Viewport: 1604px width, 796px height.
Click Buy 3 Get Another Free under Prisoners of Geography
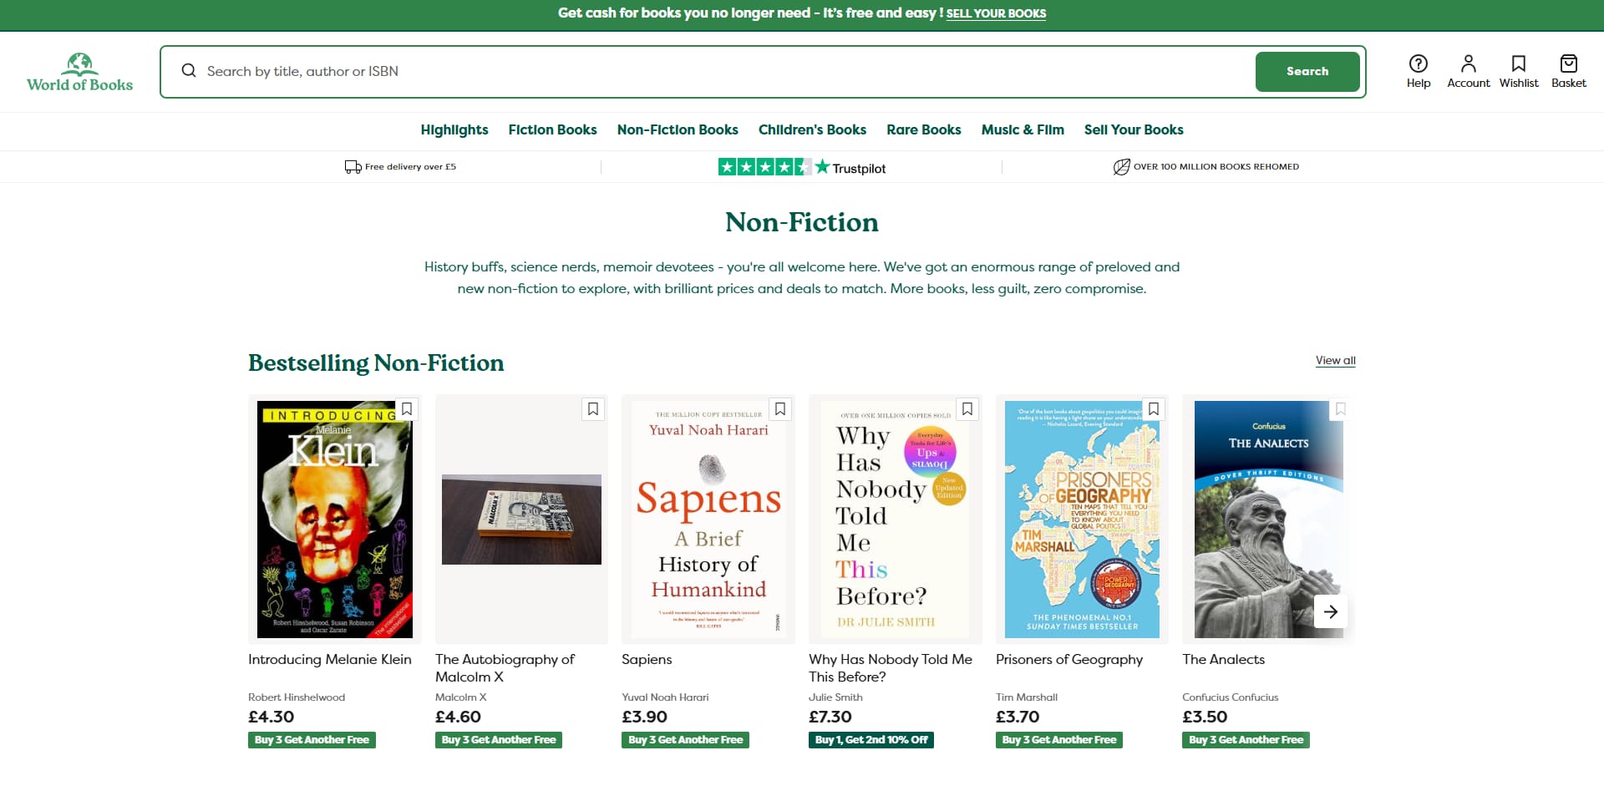click(x=1059, y=740)
